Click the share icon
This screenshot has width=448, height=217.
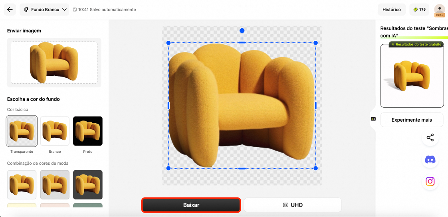[430, 138]
